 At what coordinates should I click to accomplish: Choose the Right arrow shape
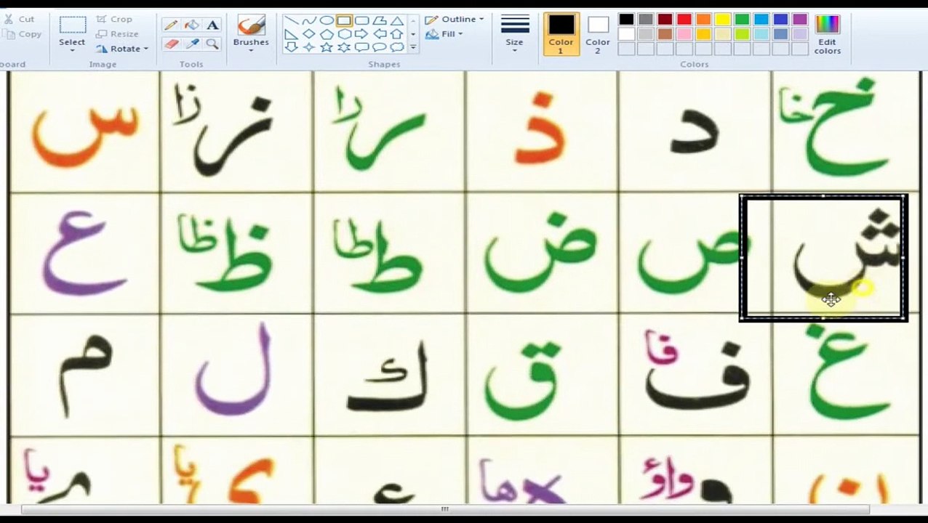(x=361, y=34)
